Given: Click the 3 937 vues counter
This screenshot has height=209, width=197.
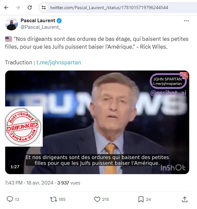Looking at the screenshot, I should pyautogui.click(x=69, y=183).
